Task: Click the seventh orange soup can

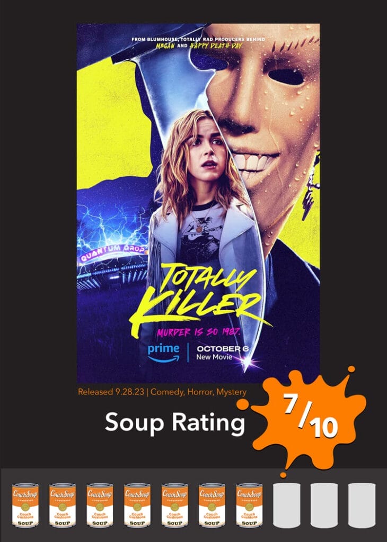Action: click(x=249, y=505)
